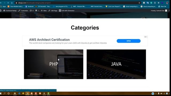Open File Explorer from the taskbar
The image size is (171, 96).
coord(15,93)
